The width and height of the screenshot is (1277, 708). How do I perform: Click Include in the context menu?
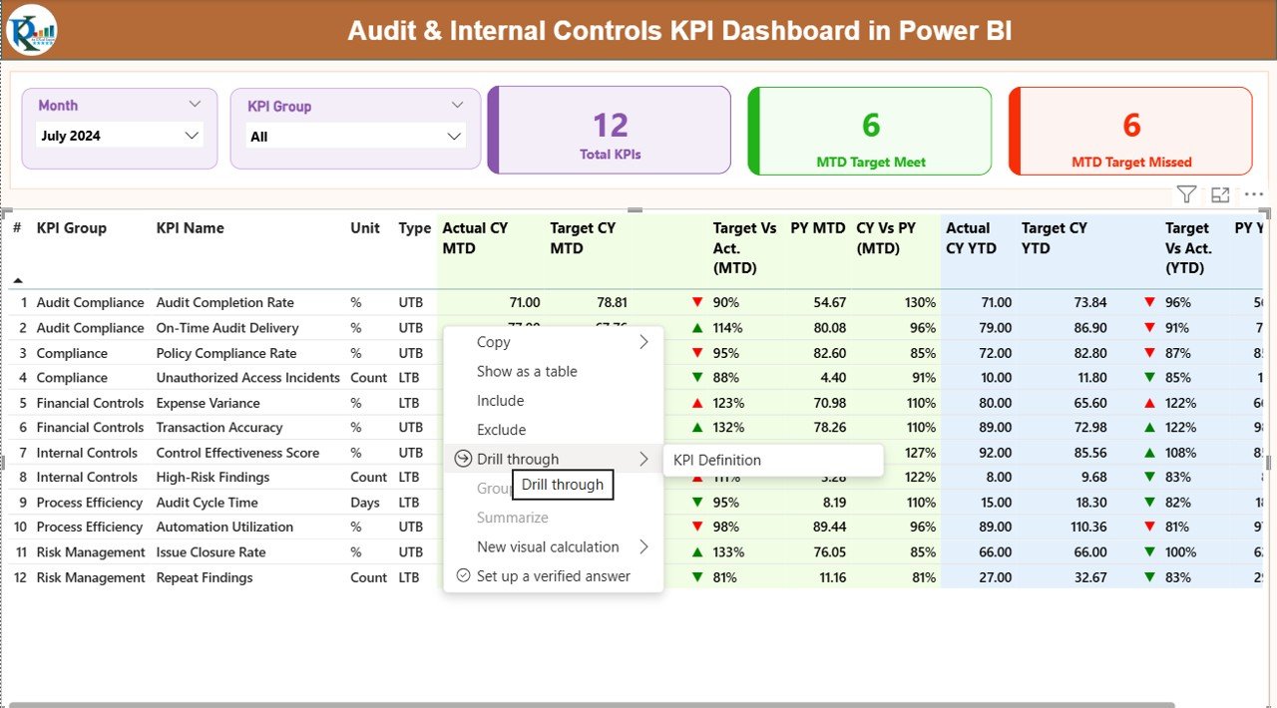click(x=500, y=400)
